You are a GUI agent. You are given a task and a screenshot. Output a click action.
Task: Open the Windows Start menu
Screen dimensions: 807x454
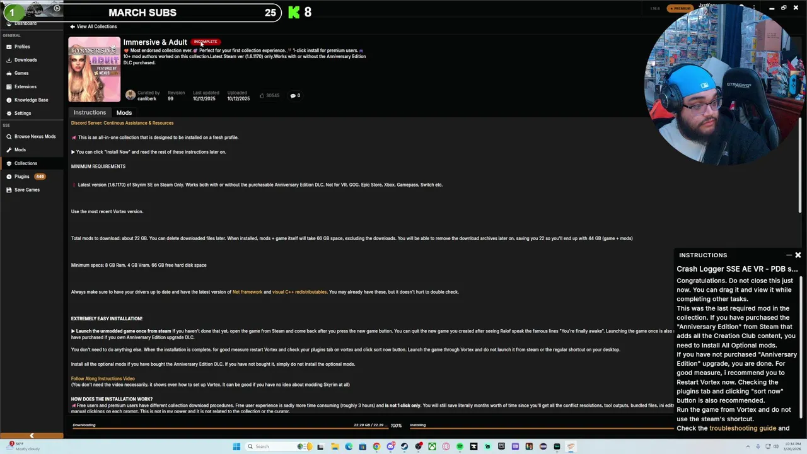(236, 446)
